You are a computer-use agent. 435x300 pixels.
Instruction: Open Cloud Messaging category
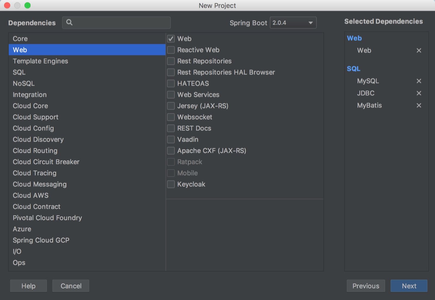87,184
